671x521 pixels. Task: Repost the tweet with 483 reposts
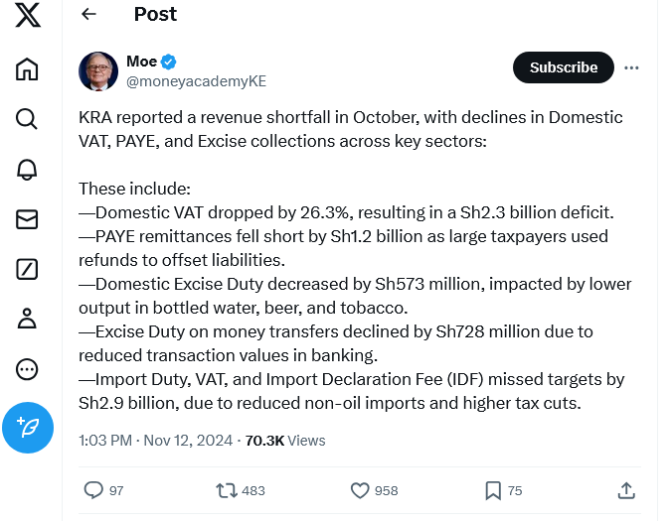pos(227,490)
